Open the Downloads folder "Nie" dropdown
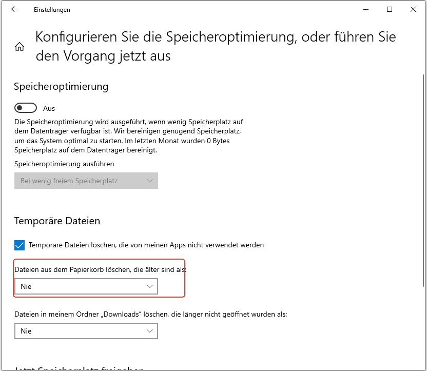Screen dimensions: 427x371 pyautogui.click(x=86, y=331)
